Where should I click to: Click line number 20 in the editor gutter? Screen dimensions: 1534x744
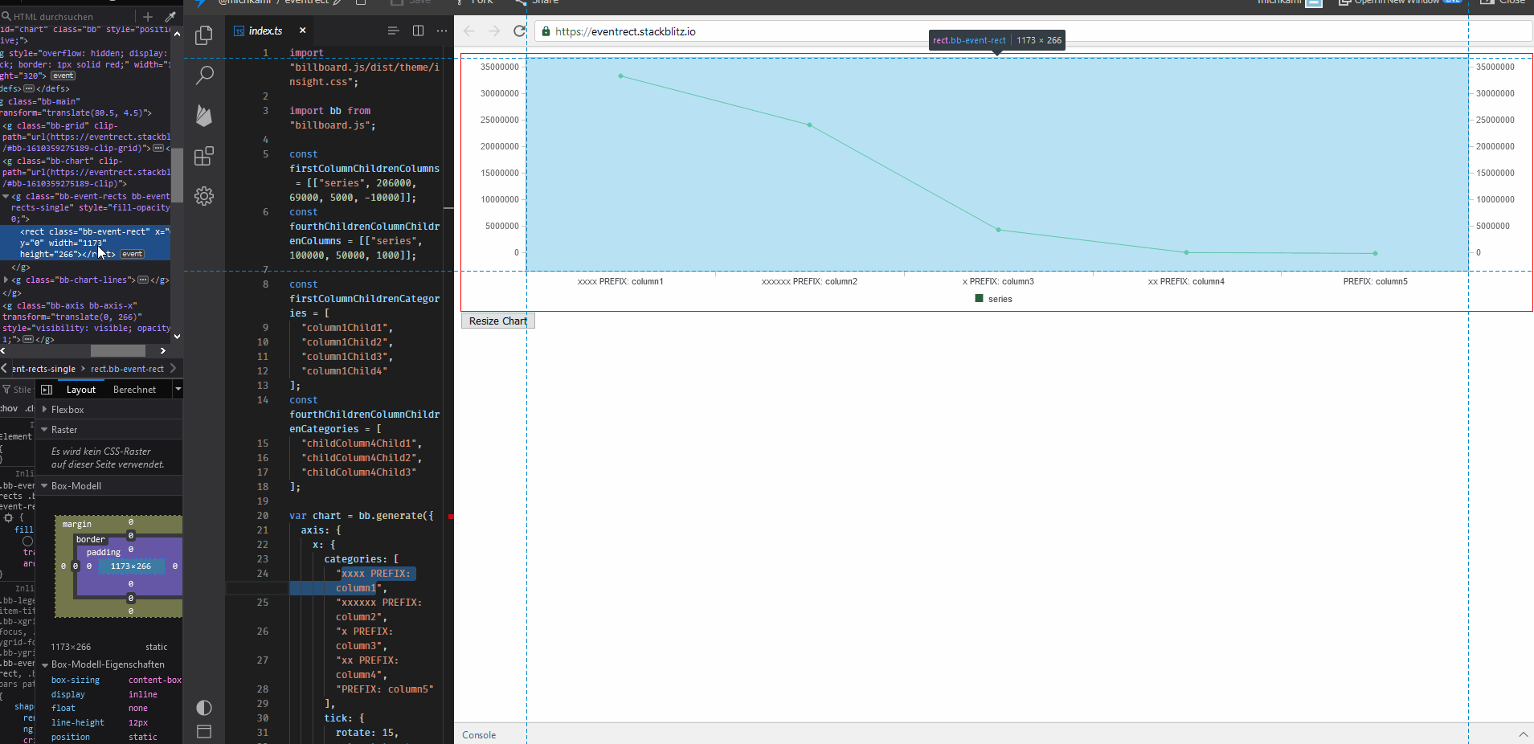263,516
